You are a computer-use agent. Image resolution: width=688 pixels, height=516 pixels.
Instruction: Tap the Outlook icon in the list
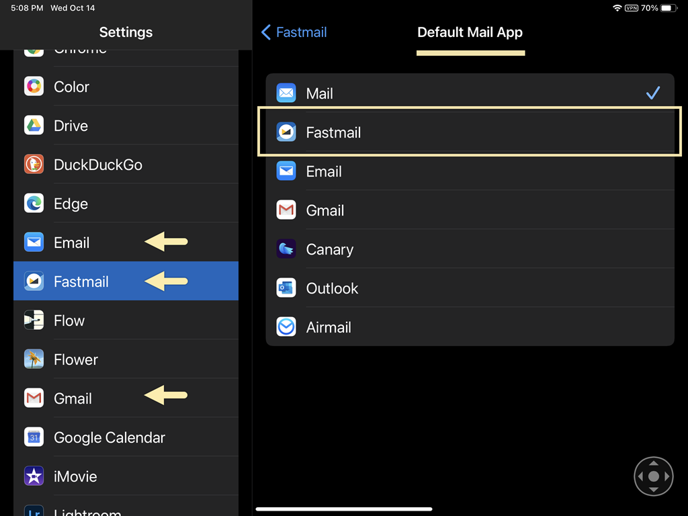(286, 288)
